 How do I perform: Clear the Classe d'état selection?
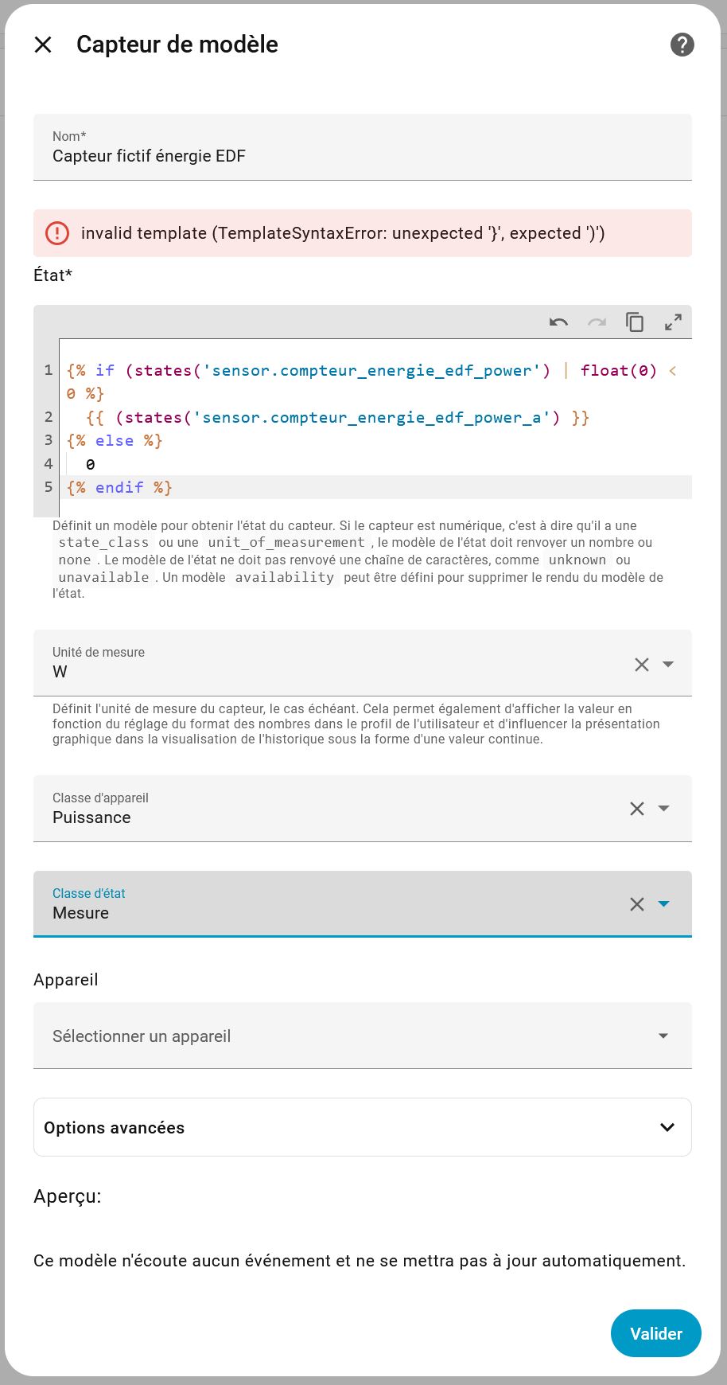click(x=636, y=904)
